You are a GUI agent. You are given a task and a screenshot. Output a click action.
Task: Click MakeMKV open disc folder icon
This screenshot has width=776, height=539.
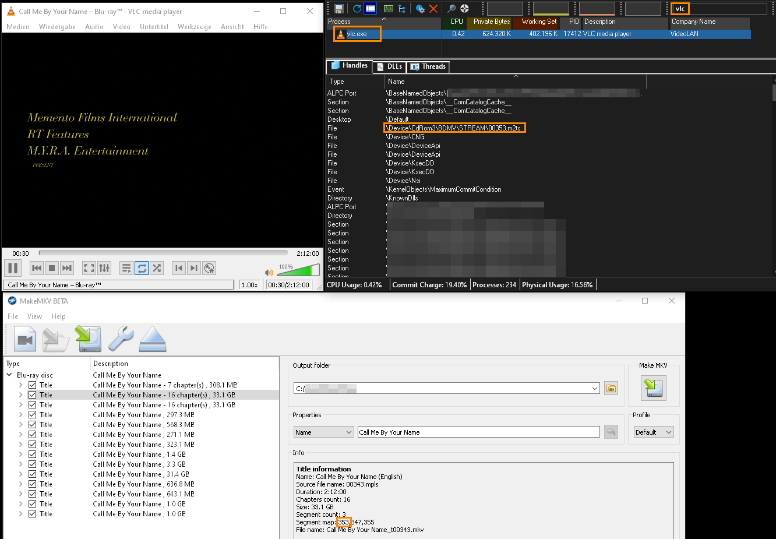point(56,339)
